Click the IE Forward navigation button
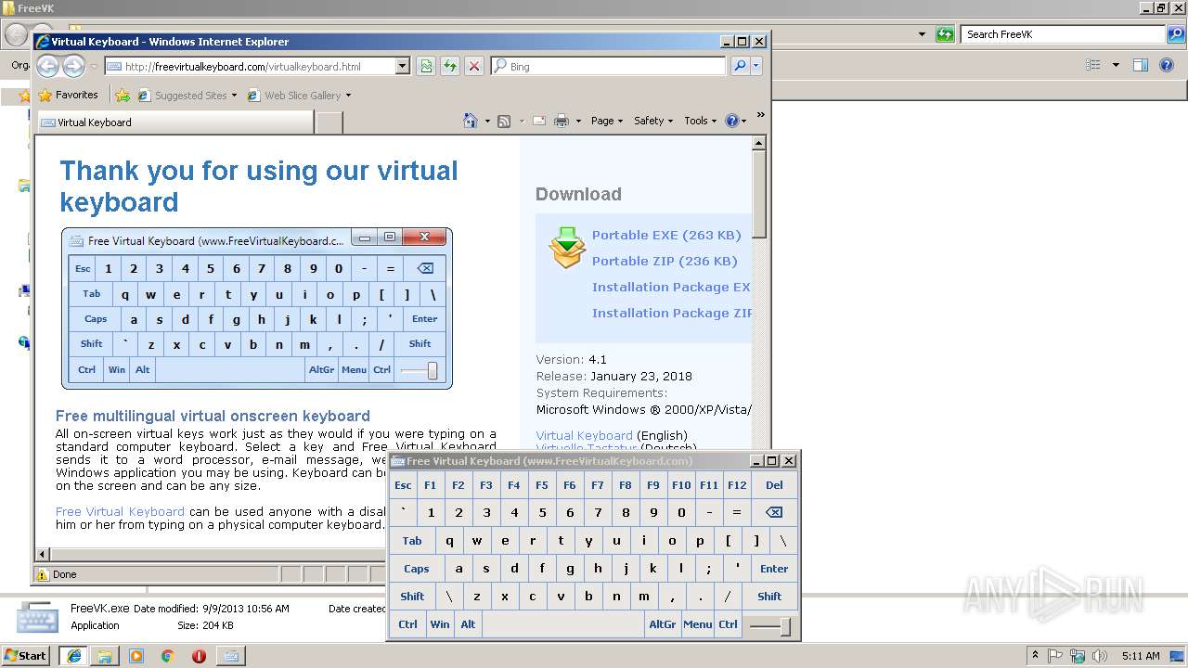The width and height of the screenshot is (1188, 668). pyautogui.click(x=73, y=66)
